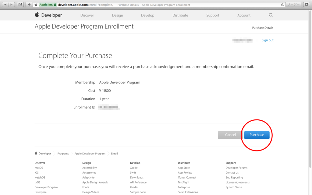Open Safari Downloads icon
312x195 pixels.
pyautogui.click(x=307, y=5)
